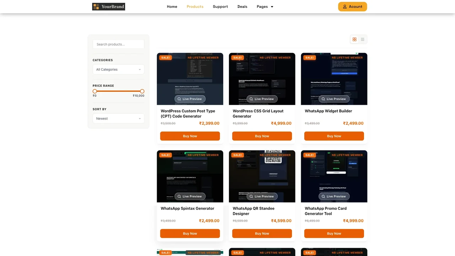Click the ₹2,399.00 sale price
The height and width of the screenshot is (256, 455).
209,123
